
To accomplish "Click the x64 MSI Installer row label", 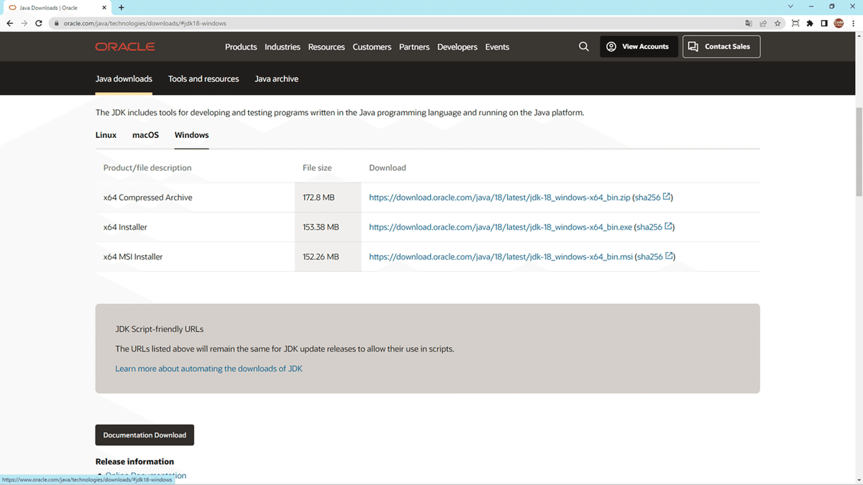I will coord(133,257).
